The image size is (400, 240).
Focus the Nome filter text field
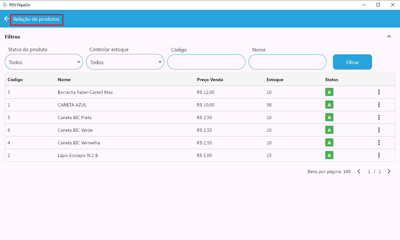(287, 62)
